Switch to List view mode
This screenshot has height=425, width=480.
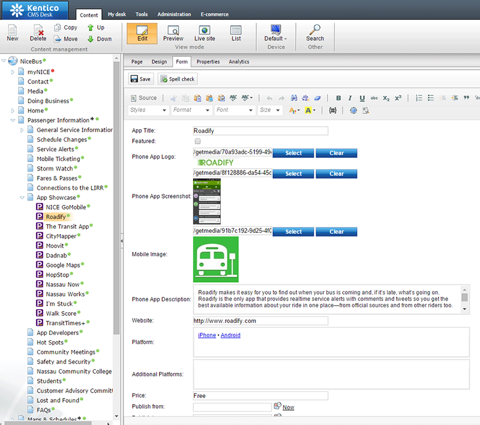coord(236,34)
